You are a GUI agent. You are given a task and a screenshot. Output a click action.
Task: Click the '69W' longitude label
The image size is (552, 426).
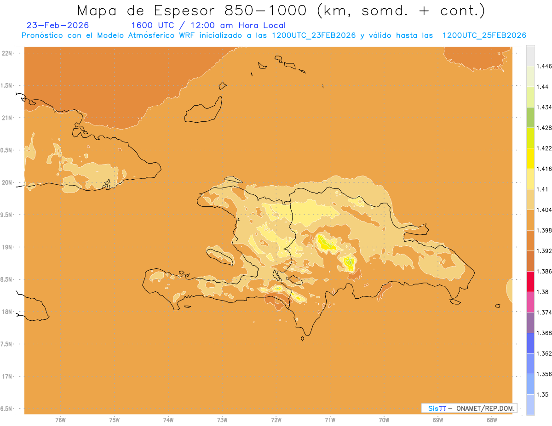438,420
